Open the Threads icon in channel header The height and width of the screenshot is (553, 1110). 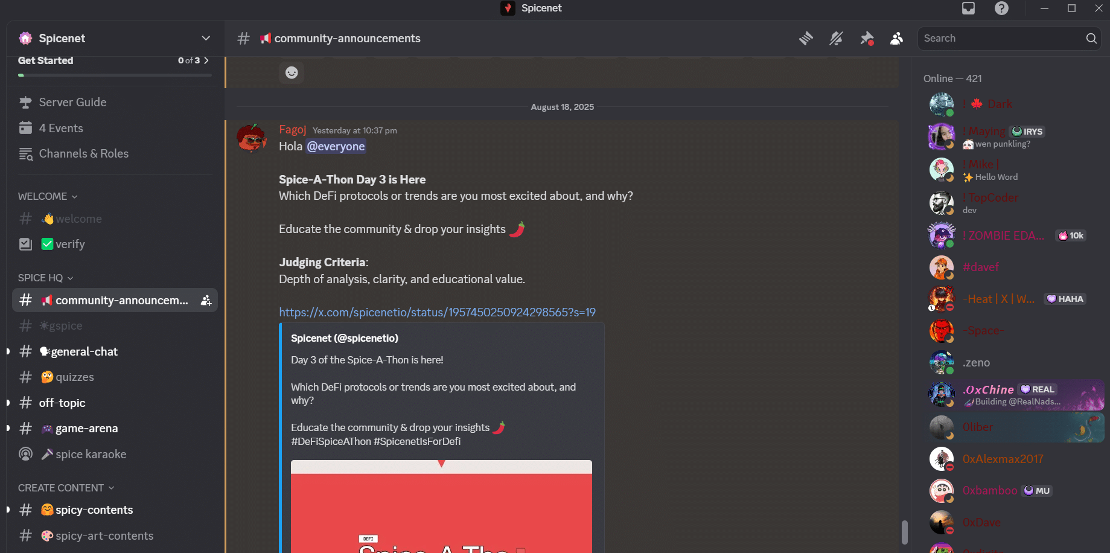tap(806, 39)
